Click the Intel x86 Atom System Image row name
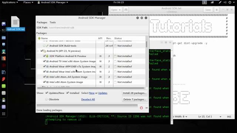The width and height of the screenshot is (237, 133). click(66, 82)
